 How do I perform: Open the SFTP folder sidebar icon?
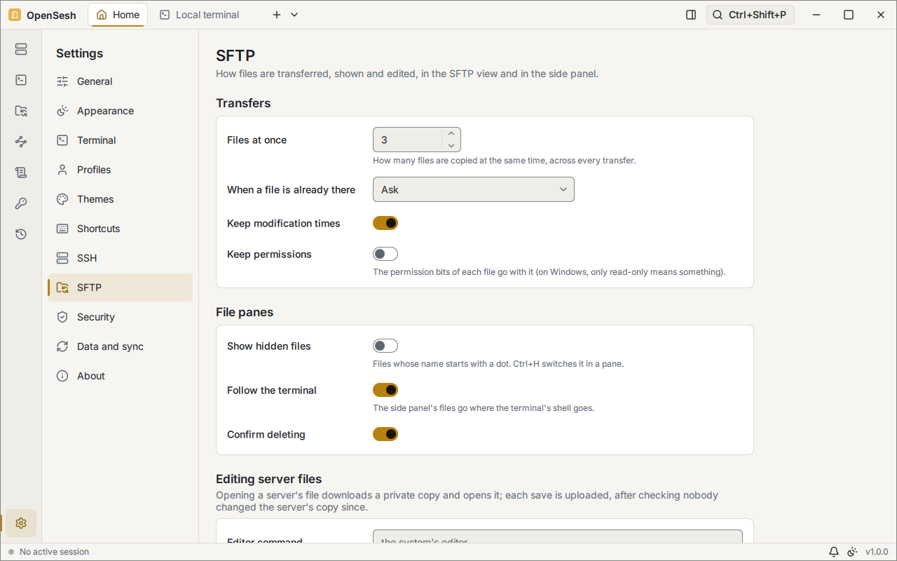coord(21,111)
